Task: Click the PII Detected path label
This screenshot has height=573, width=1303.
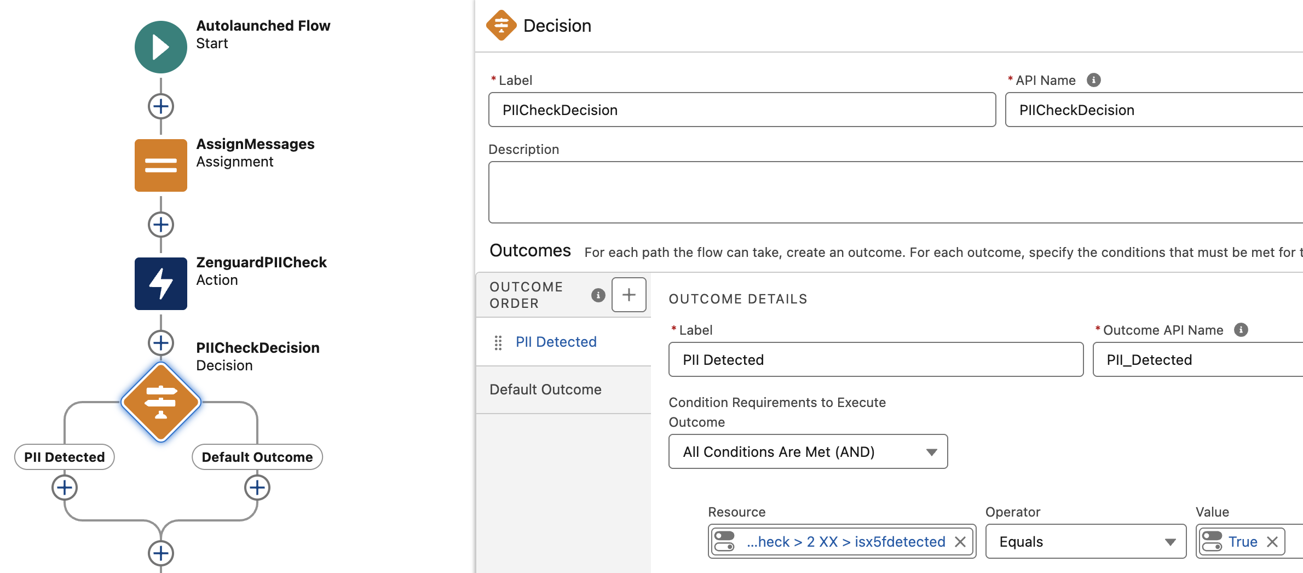Action: pyautogui.click(x=65, y=457)
